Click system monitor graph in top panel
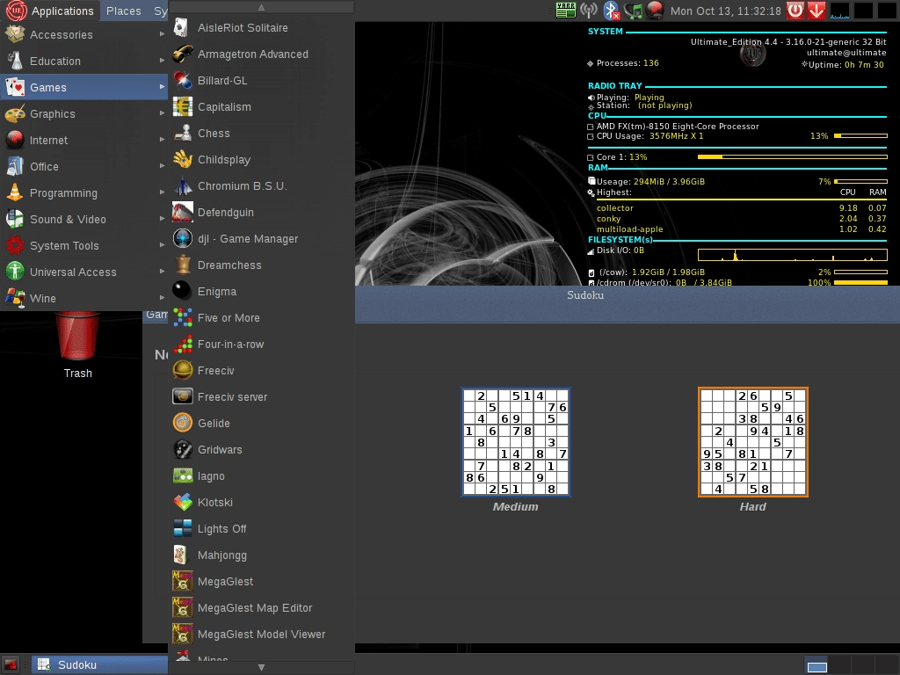The height and width of the screenshot is (675, 900). pos(840,11)
